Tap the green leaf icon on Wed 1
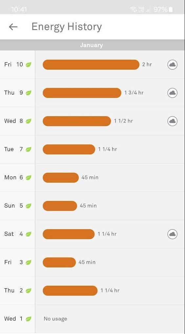Screen dimensions: 185x334 (x=29, y=319)
